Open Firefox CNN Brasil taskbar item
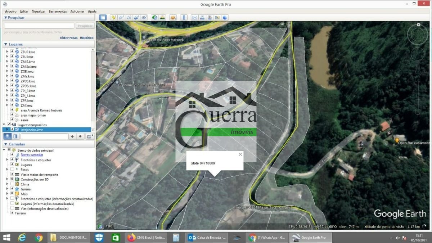This screenshot has height=243, width=432. 147,238
